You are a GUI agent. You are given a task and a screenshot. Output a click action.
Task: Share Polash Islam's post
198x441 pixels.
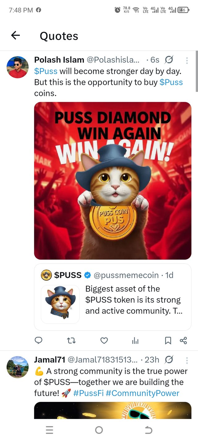(x=183, y=341)
